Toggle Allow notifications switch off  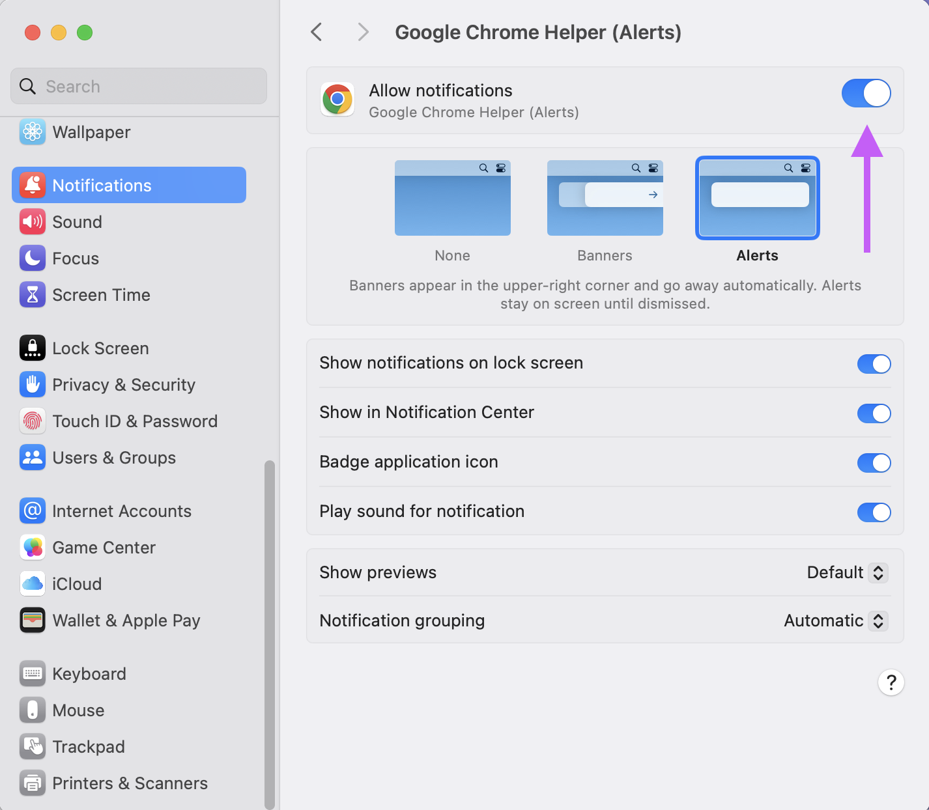pyautogui.click(x=866, y=93)
